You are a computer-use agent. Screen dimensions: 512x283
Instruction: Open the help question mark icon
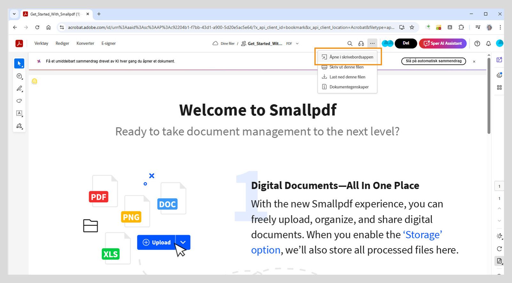pyautogui.click(x=477, y=44)
